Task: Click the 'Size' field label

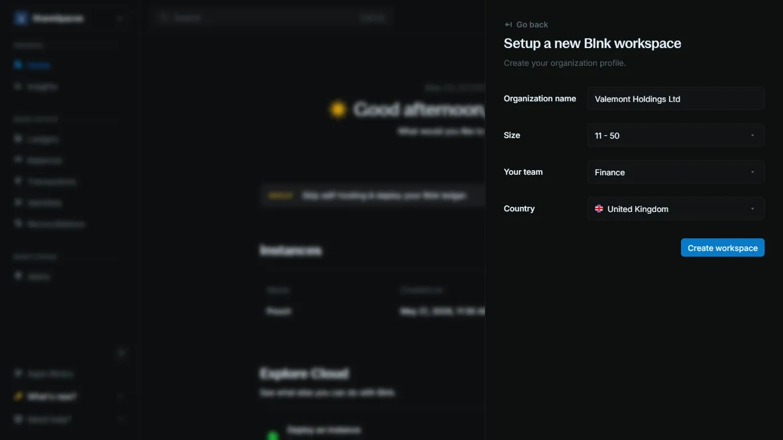Action: pos(512,135)
